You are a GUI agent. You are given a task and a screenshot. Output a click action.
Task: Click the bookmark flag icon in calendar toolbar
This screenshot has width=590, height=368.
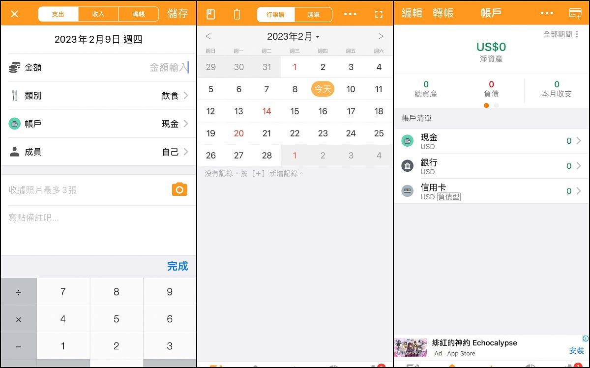coord(210,14)
